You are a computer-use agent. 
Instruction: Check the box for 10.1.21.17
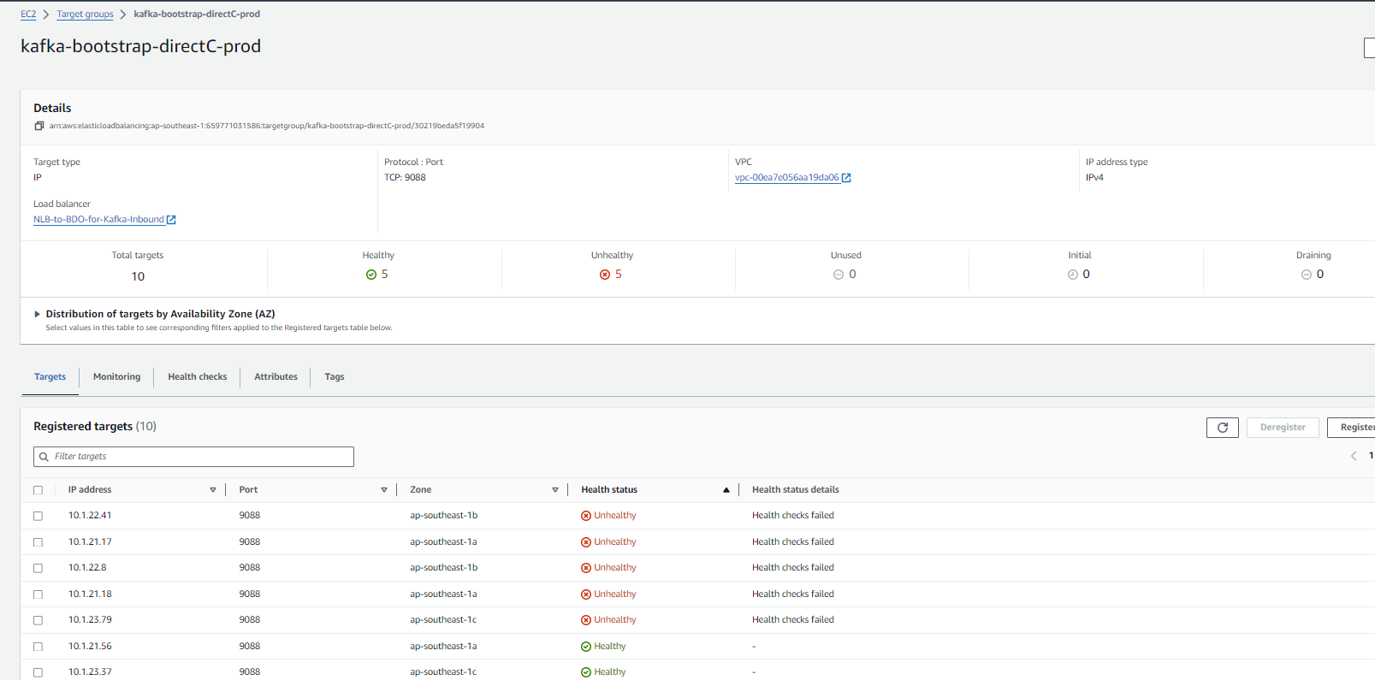(x=38, y=542)
